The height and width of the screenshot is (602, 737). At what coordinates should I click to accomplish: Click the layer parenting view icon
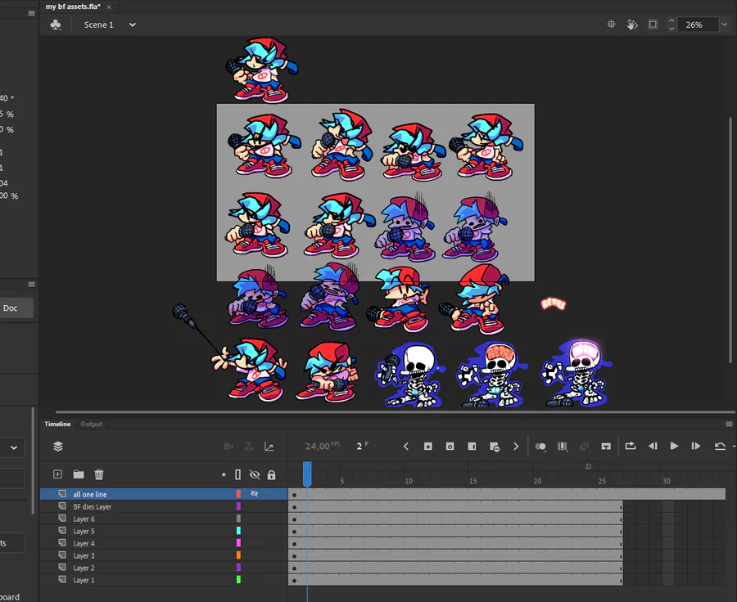tap(249, 446)
